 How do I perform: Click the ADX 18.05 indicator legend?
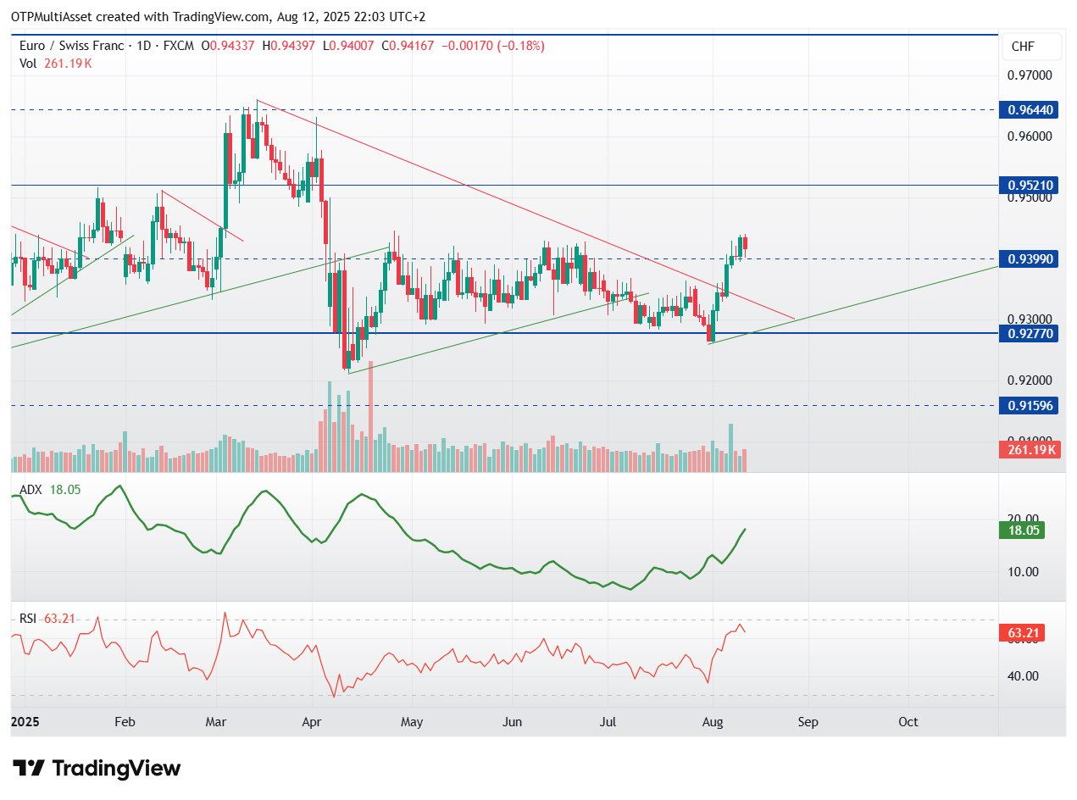(49, 490)
